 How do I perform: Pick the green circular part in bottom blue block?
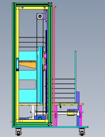(40, 119)
